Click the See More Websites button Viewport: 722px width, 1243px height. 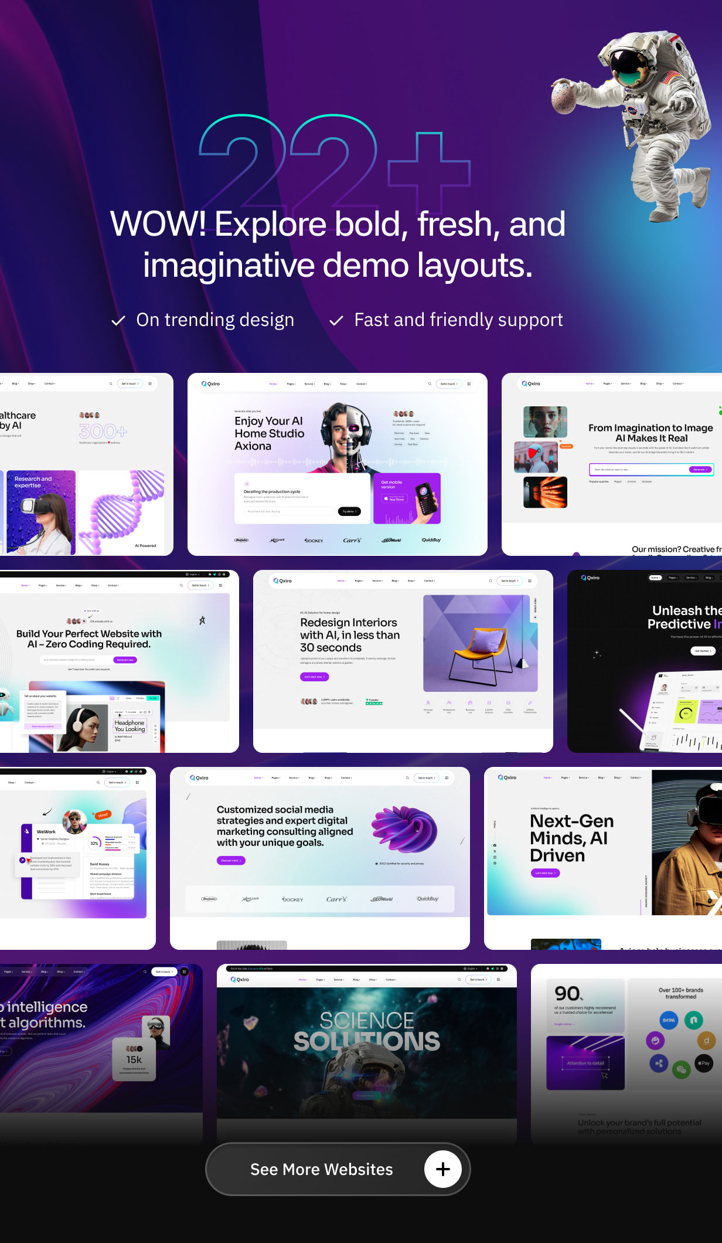tap(338, 1169)
